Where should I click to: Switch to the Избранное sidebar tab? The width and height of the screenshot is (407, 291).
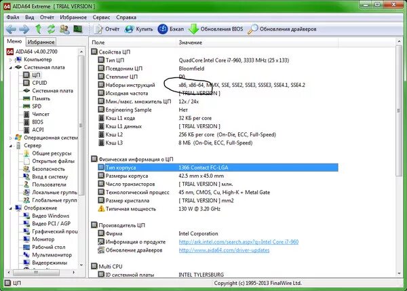point(41,42)
